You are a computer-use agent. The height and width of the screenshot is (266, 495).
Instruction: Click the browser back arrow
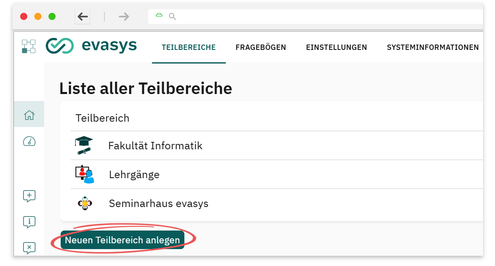tap(82, 16)
